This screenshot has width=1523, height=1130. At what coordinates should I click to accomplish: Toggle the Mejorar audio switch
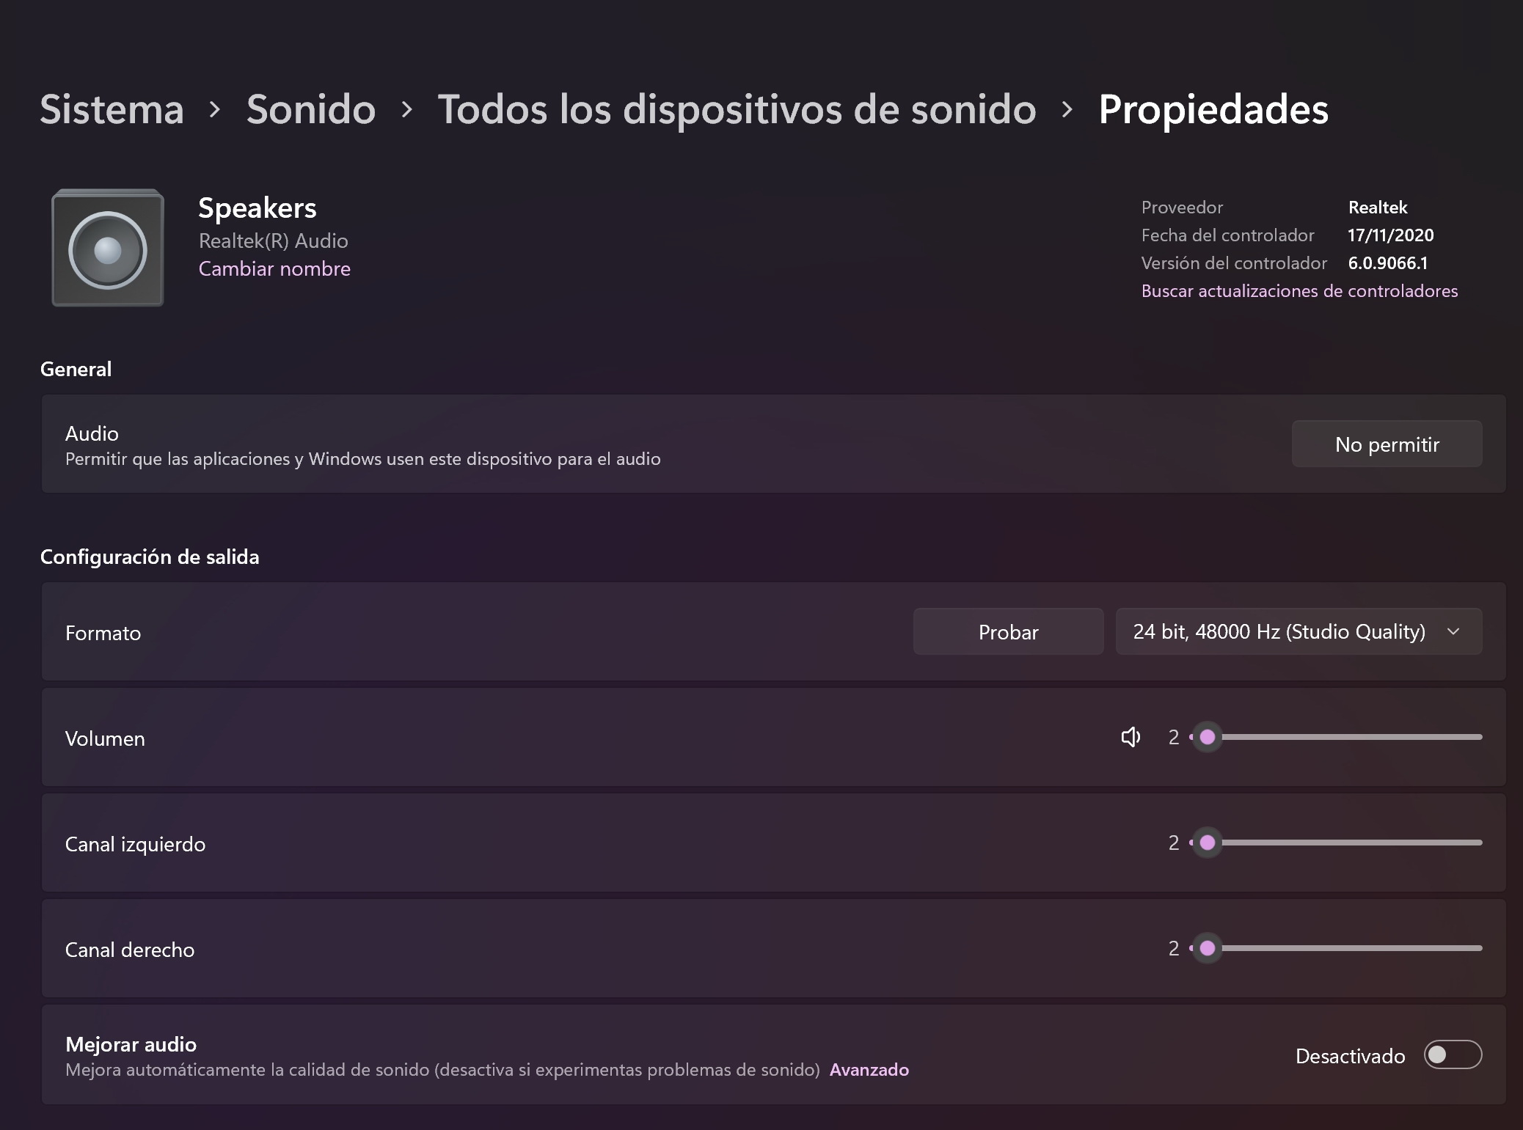pyautogui.click(x=1453, y=1055)
